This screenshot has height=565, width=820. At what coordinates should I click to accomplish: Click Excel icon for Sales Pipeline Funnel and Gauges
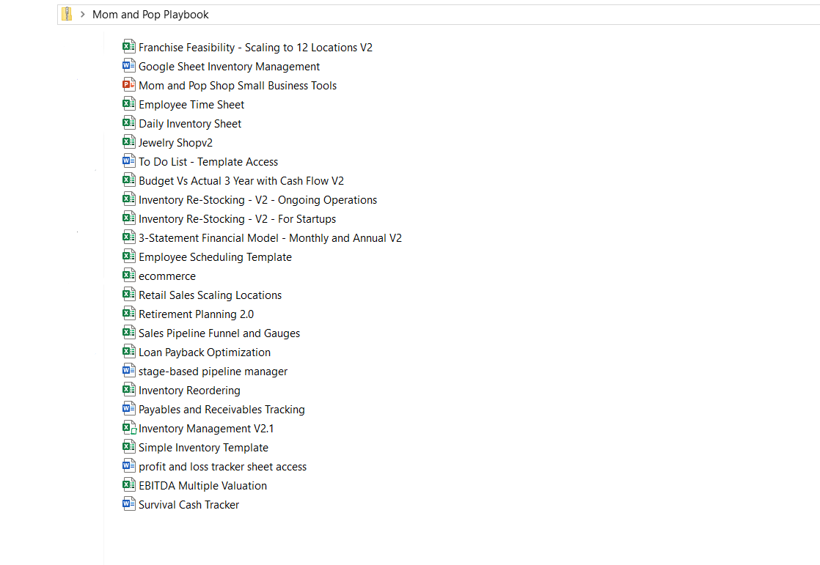coord(128,333)
